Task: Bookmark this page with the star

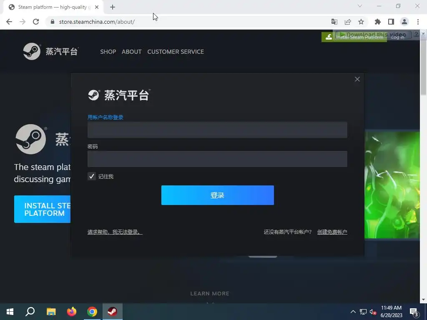Action: pyautogui.click(x=361, y=22)
